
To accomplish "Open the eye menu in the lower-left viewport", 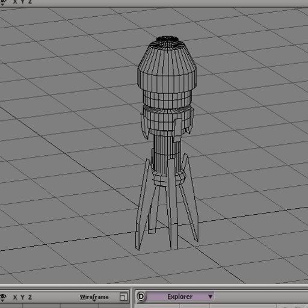I will [x=3, y=297].
